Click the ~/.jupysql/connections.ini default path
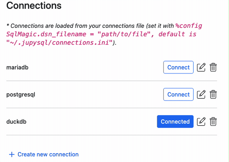The image size is (229, 162). click(59, 43)
